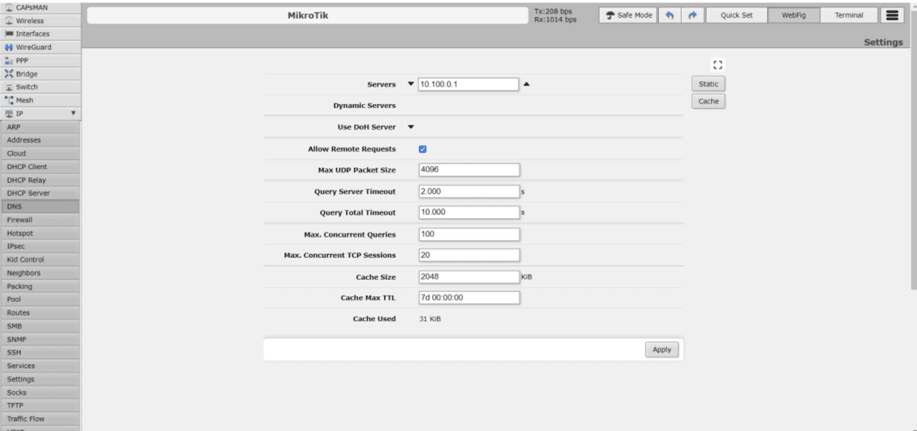This screenshot has width=917, height=431.
Task: Open the Wireless sidebar section
Action: tap(30, 21)
